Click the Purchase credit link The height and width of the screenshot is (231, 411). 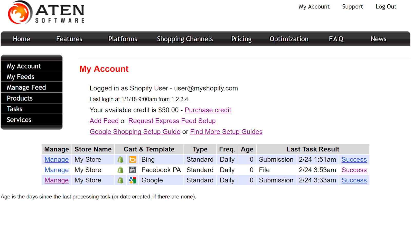pyautogui.click(x=208, y=110)
